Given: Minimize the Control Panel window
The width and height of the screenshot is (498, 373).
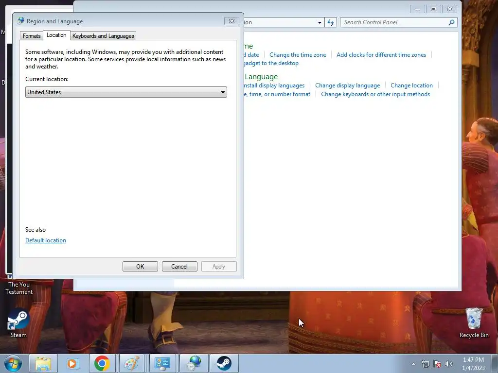Looking at the screenshot, I should pyautogui.click(x=417, y=9).
